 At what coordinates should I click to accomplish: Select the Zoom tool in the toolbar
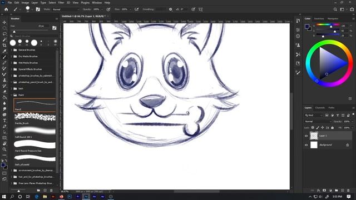(x=4, y=149)
